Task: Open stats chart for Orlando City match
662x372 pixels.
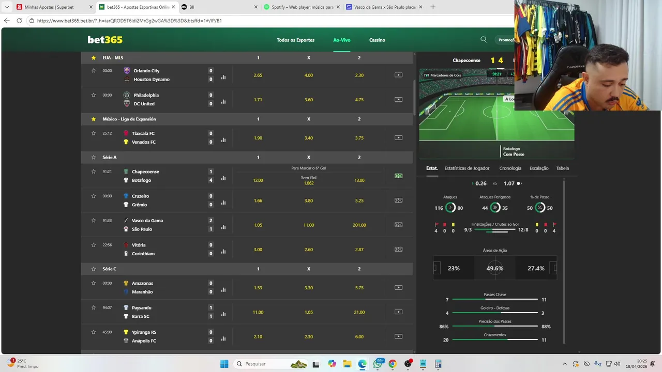Action: [x=223, y=77]
